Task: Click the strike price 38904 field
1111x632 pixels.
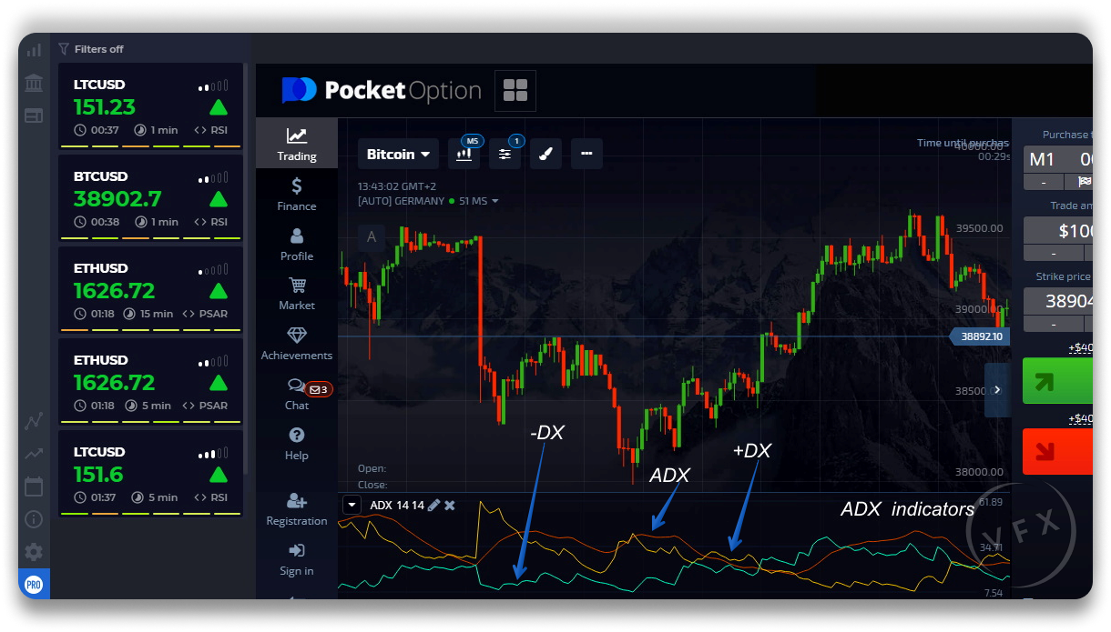Action: click(1058, 301)
